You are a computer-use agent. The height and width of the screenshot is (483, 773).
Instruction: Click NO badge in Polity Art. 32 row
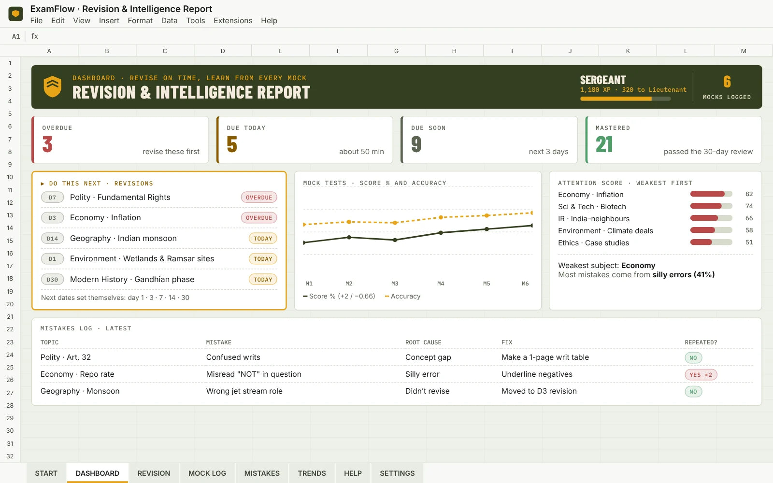[x=693, y=358]
